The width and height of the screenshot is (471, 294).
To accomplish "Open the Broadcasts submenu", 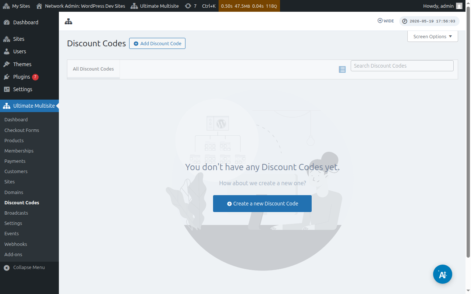I will tap(16, 213).
